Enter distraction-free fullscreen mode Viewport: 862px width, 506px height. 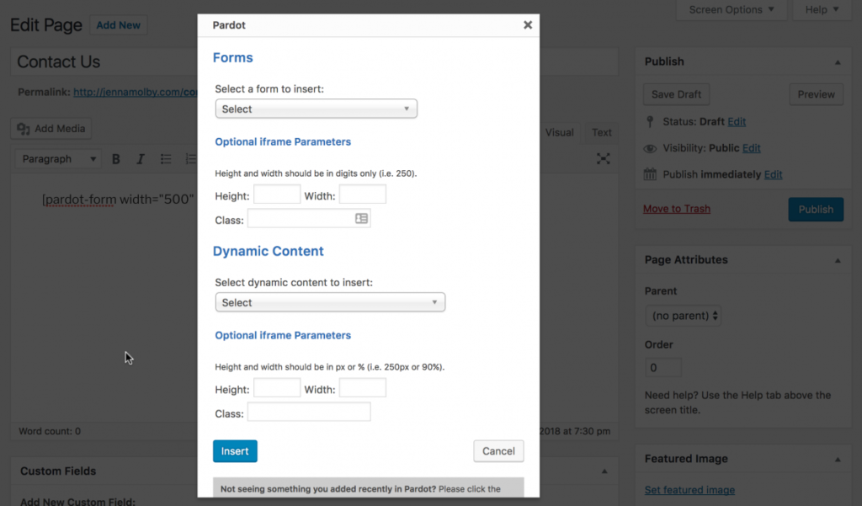pos(603,158)
